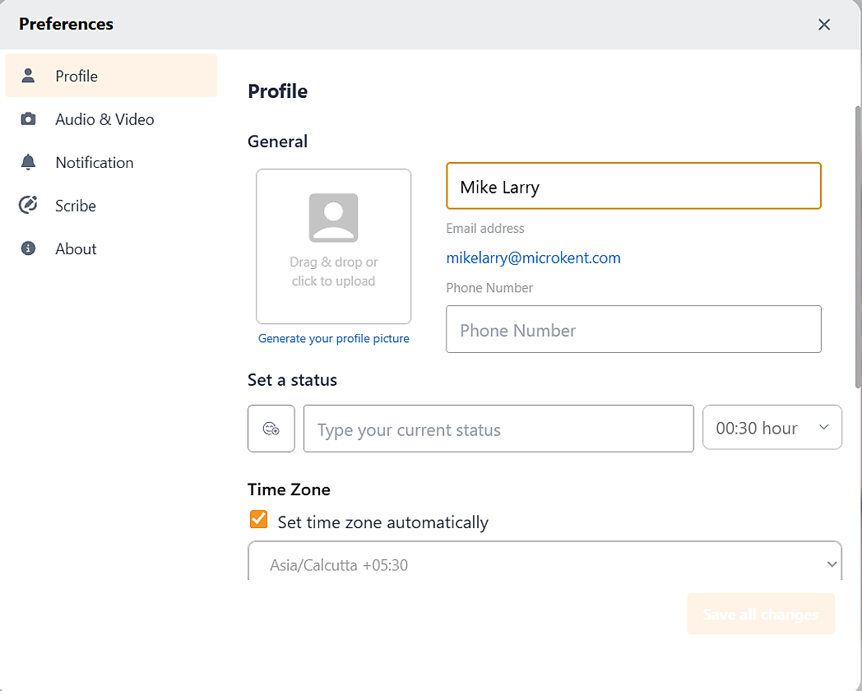Click the avatar placeholder image
Viewport: 862px width, 691px height.
(x=334, y=218)
